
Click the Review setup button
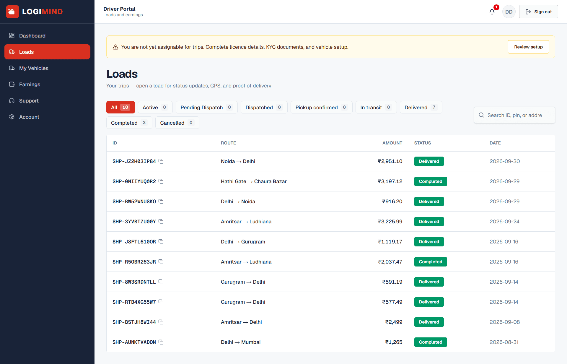click(x=528, y=47)
